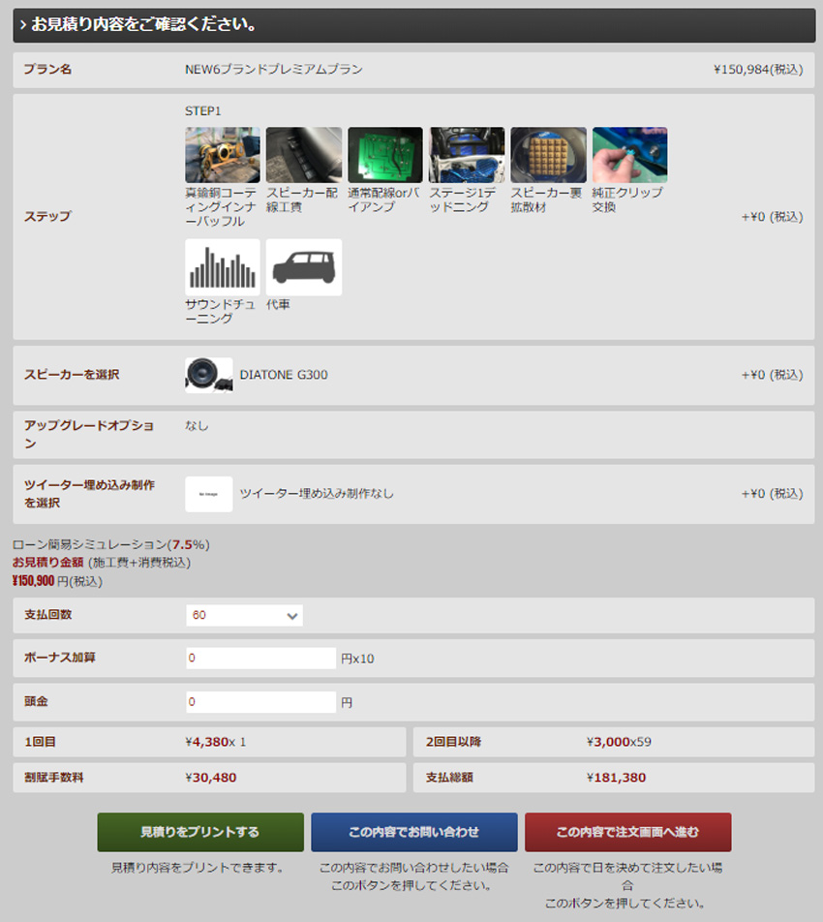Click the NEW6ブランドプレミアムプラン plan name
823x922 pixels.
[274, 70]
